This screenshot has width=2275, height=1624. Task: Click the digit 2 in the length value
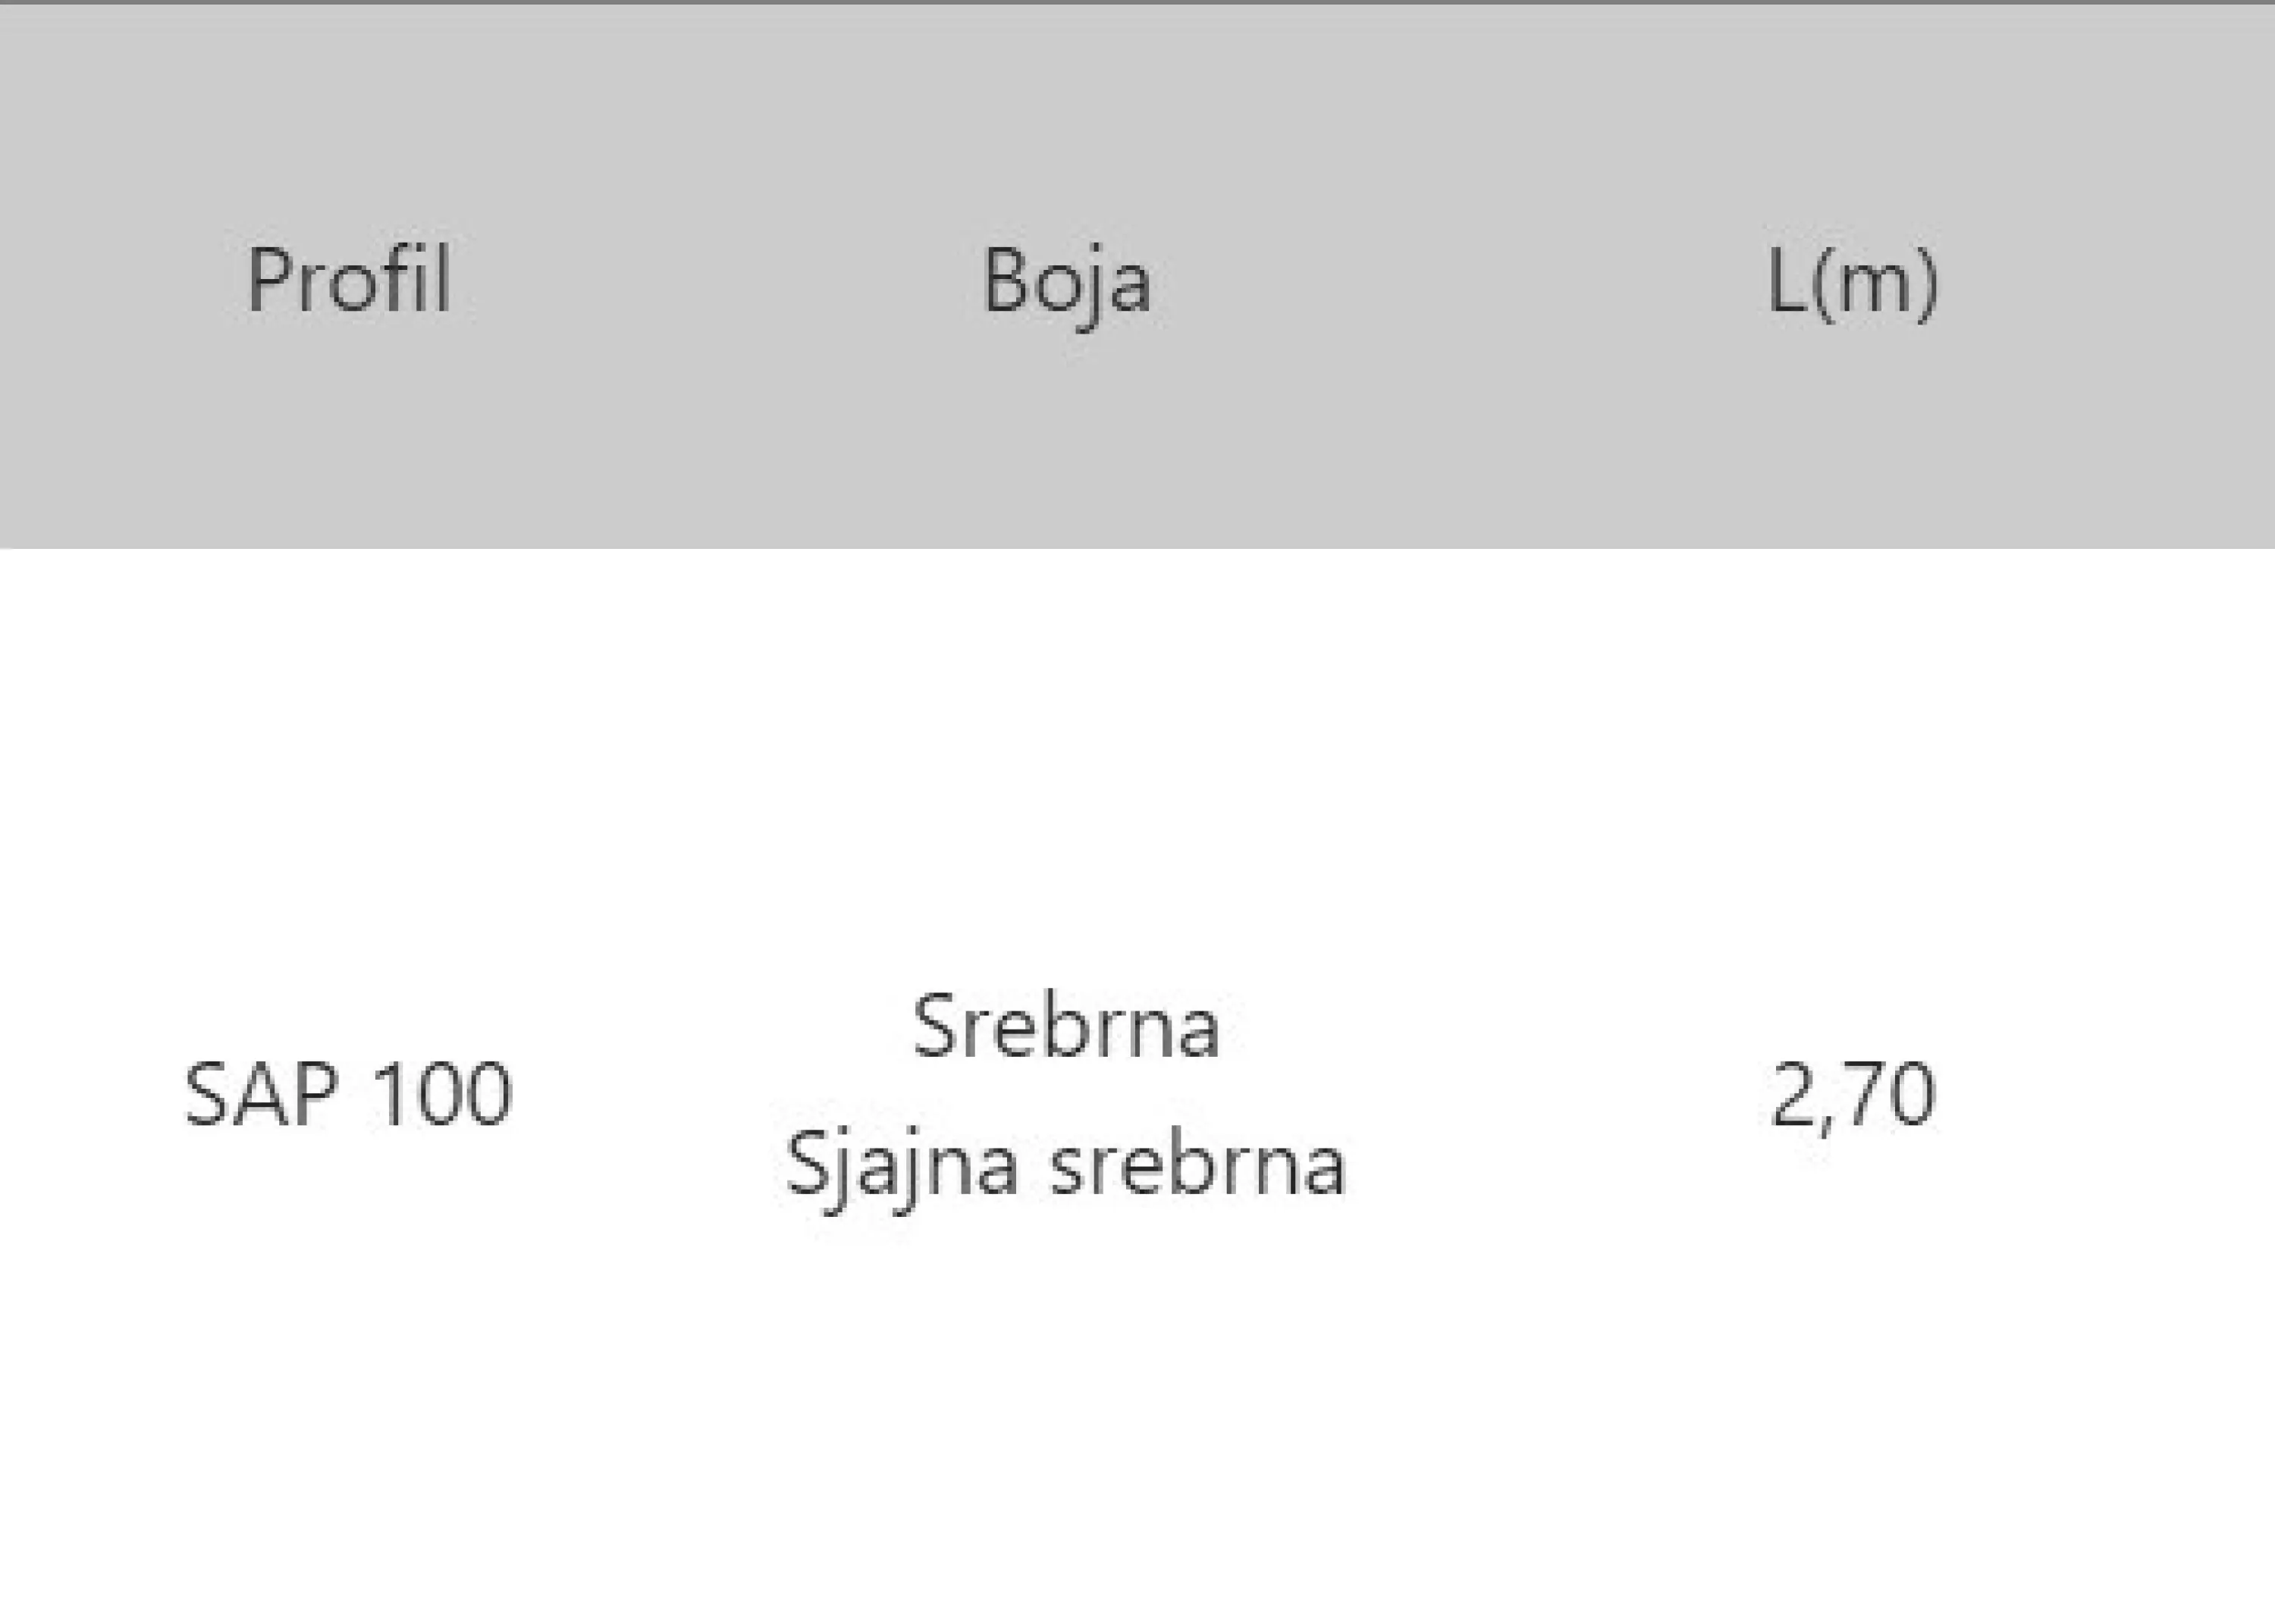tap(1793, 1095)
